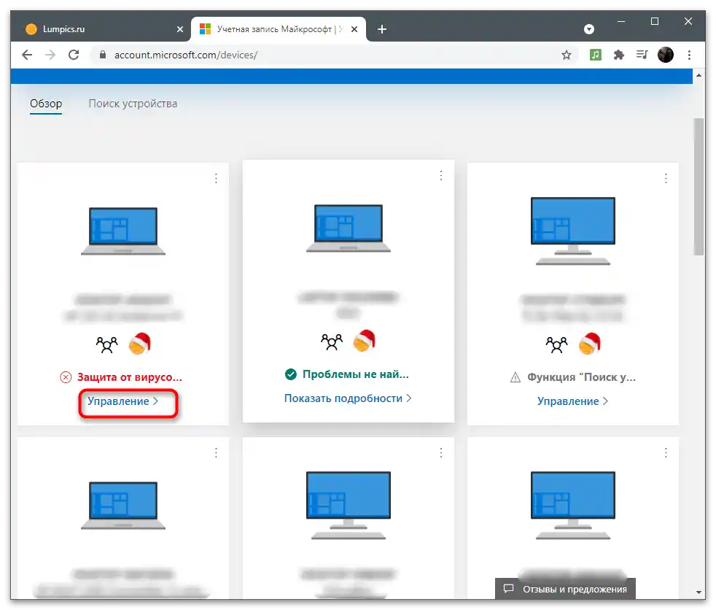Open options menu on the virus protection card
The width and height of the screenshot is (716, 610).
click(216, 178)
